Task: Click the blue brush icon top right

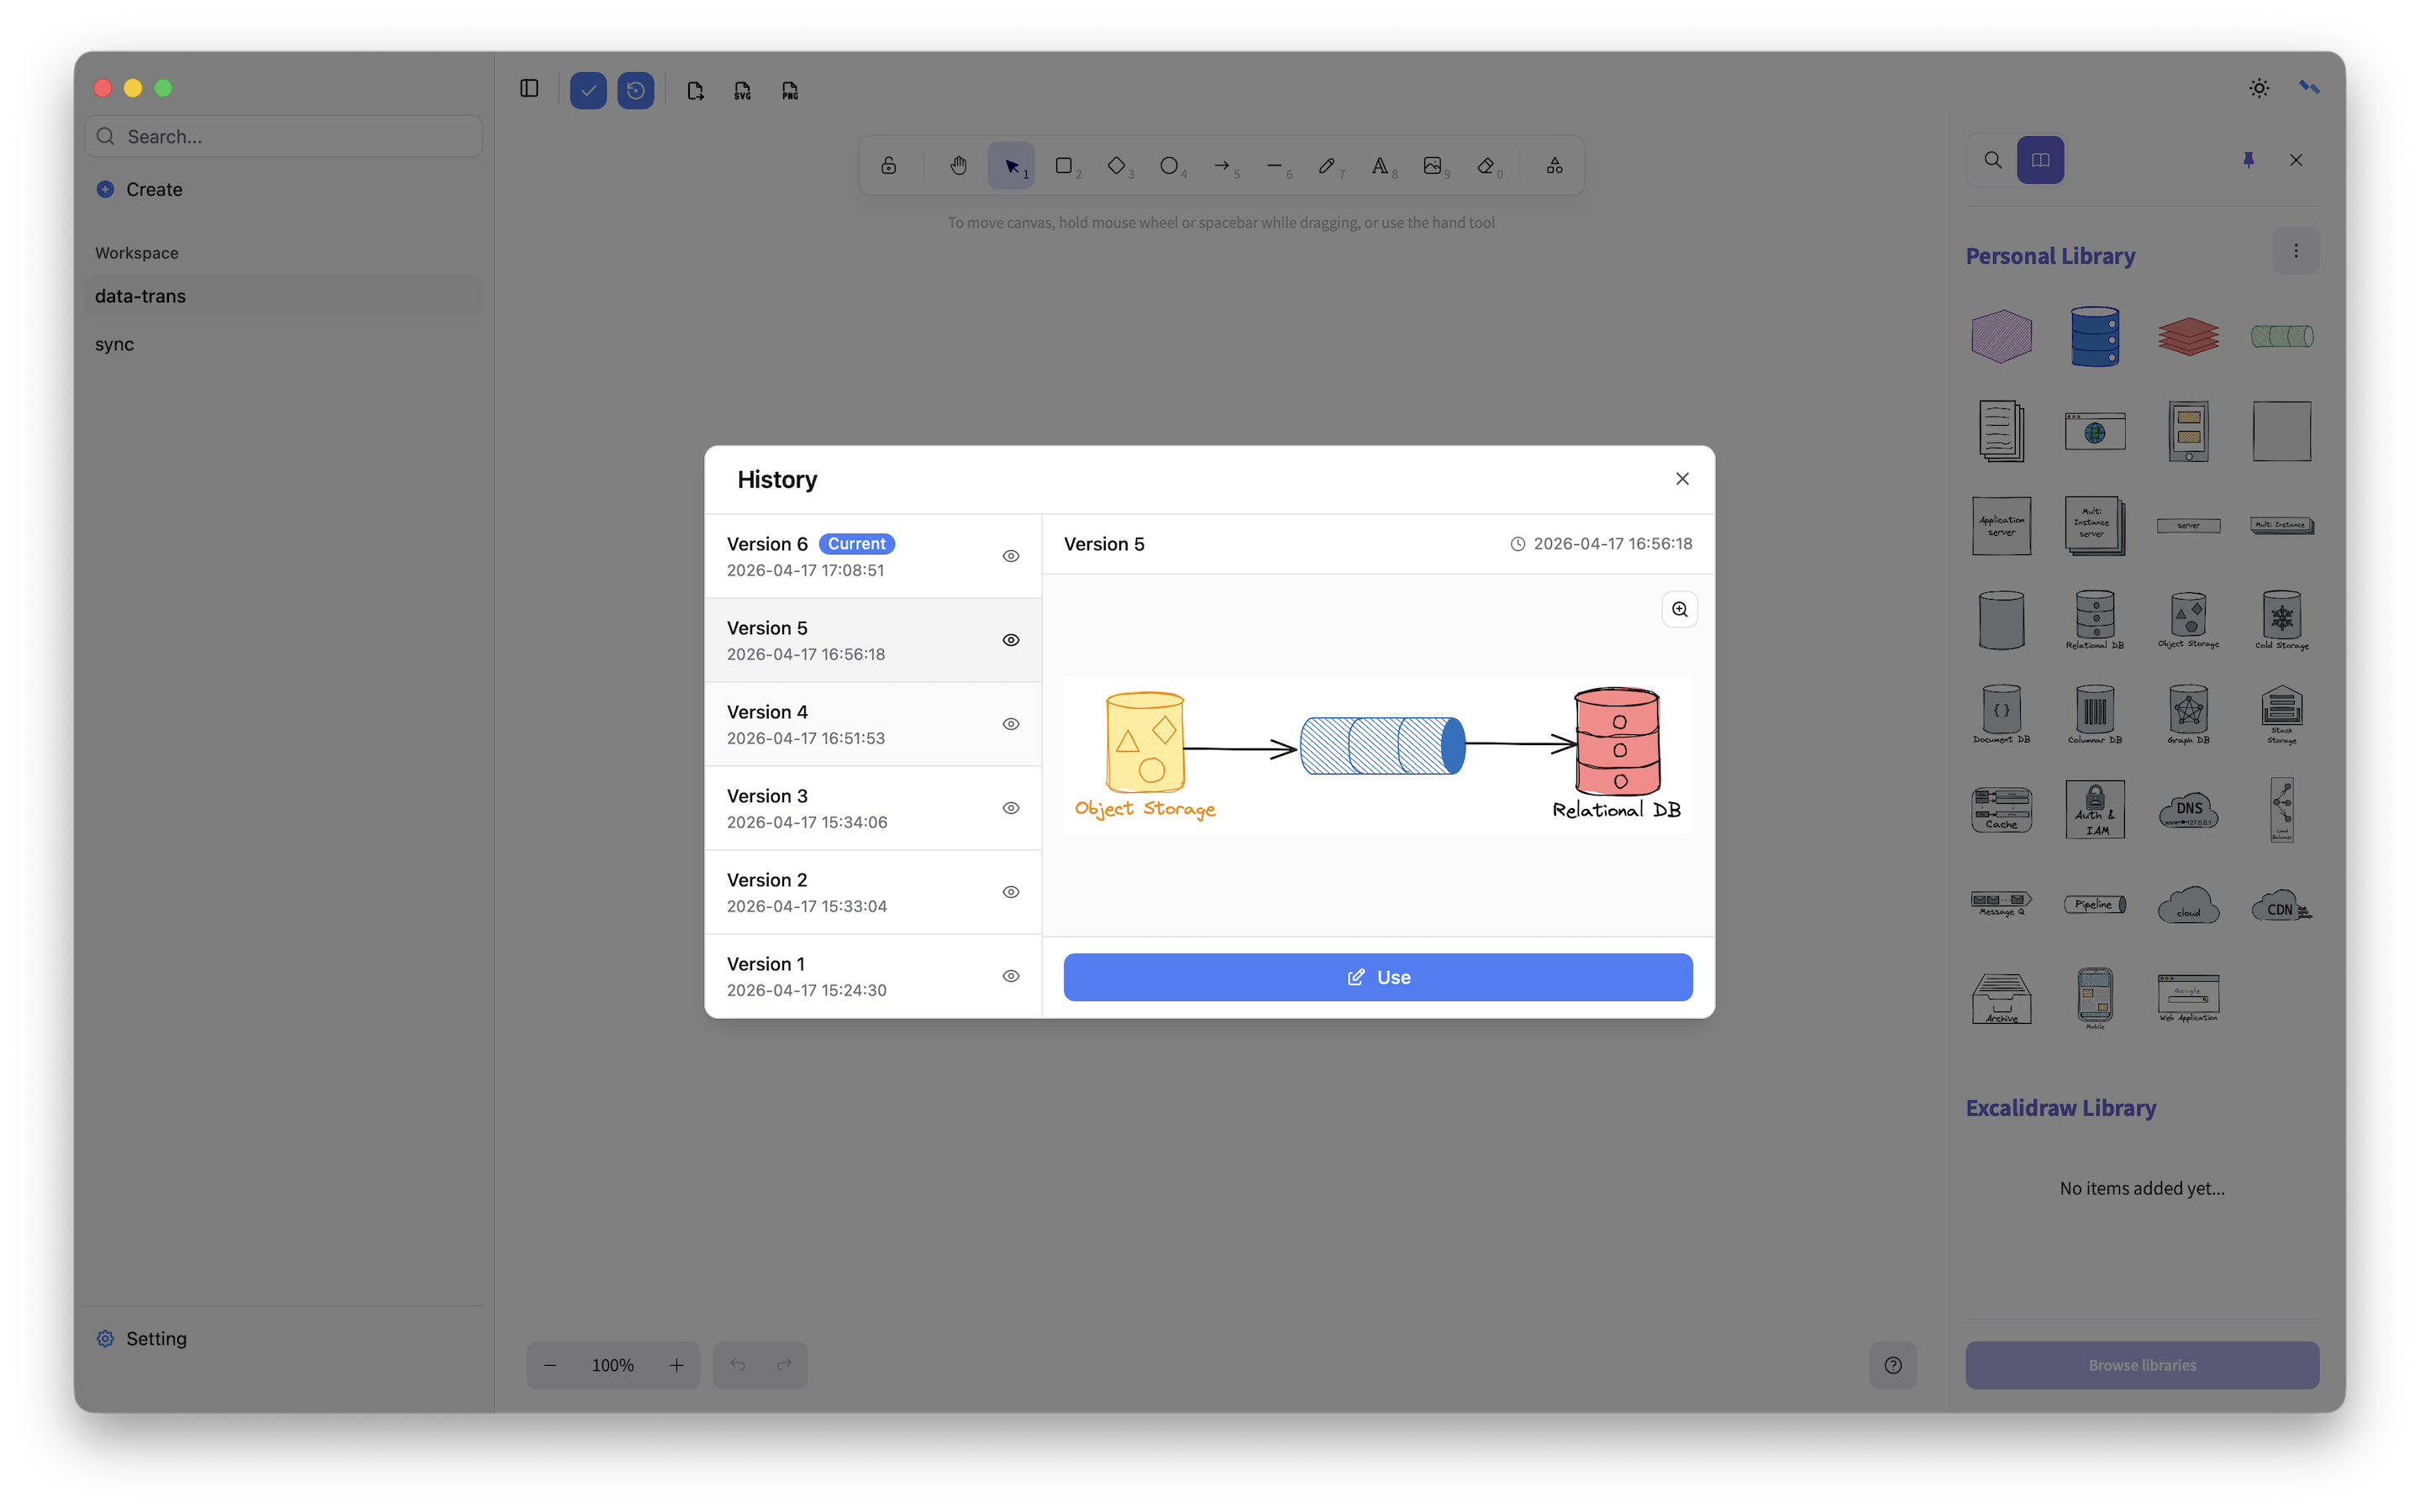Action: (2309, 88)
